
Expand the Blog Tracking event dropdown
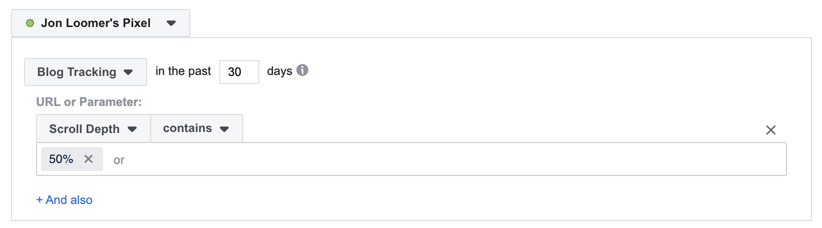pyautogui.click(x=86, y=72)
